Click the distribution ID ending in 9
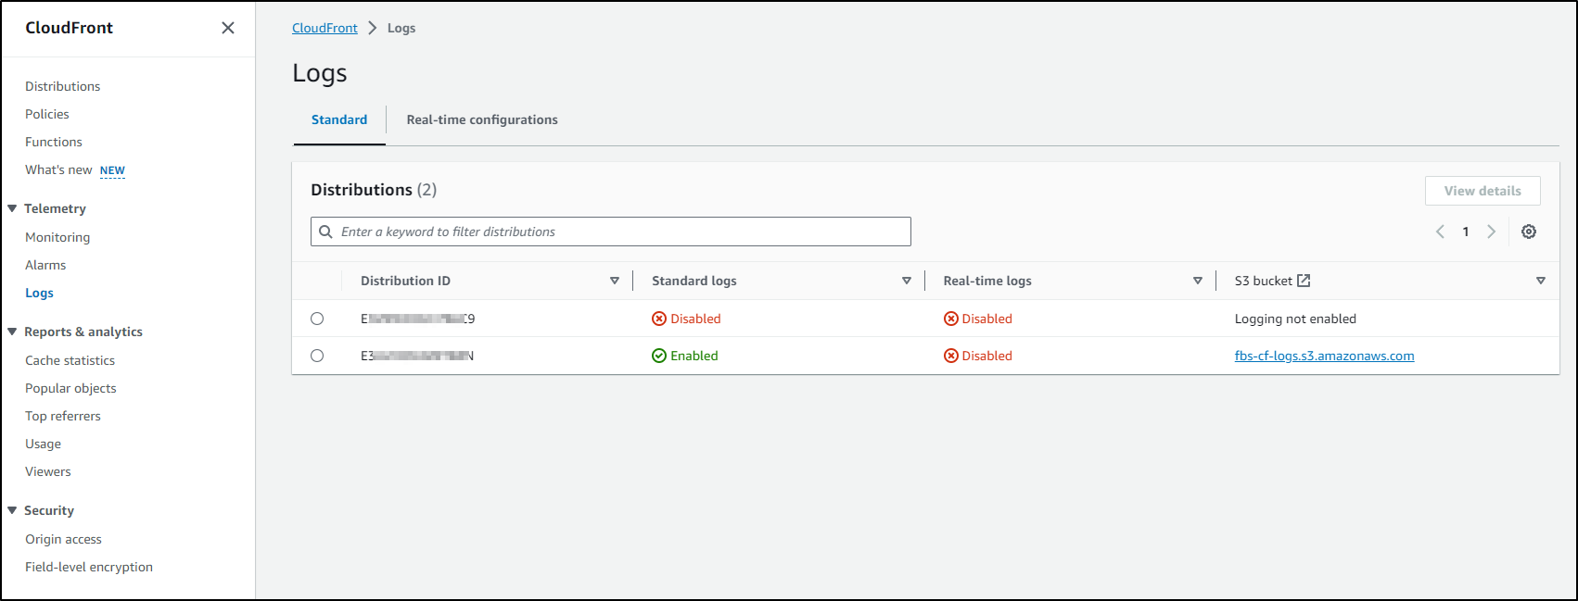 tap(417, 319)
